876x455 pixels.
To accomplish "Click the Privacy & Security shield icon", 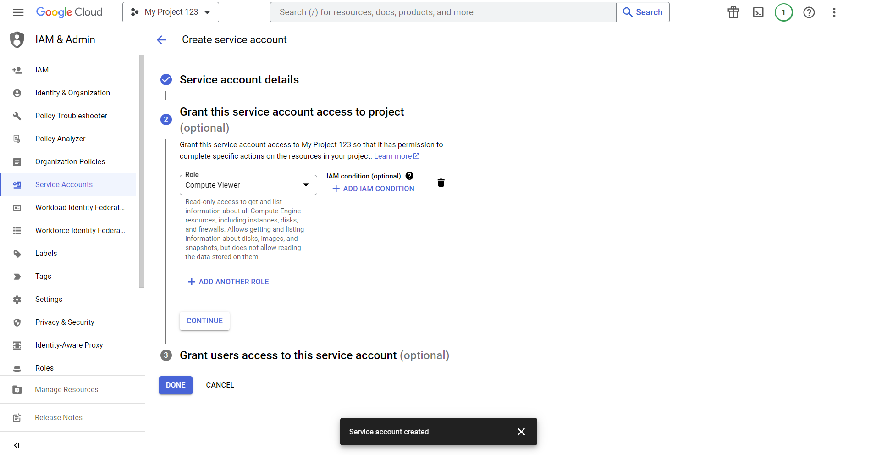I will [x=17, y=322].
